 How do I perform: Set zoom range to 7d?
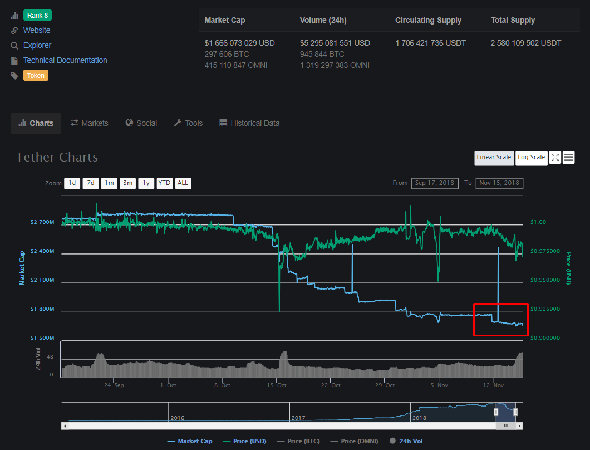point(91,183)
